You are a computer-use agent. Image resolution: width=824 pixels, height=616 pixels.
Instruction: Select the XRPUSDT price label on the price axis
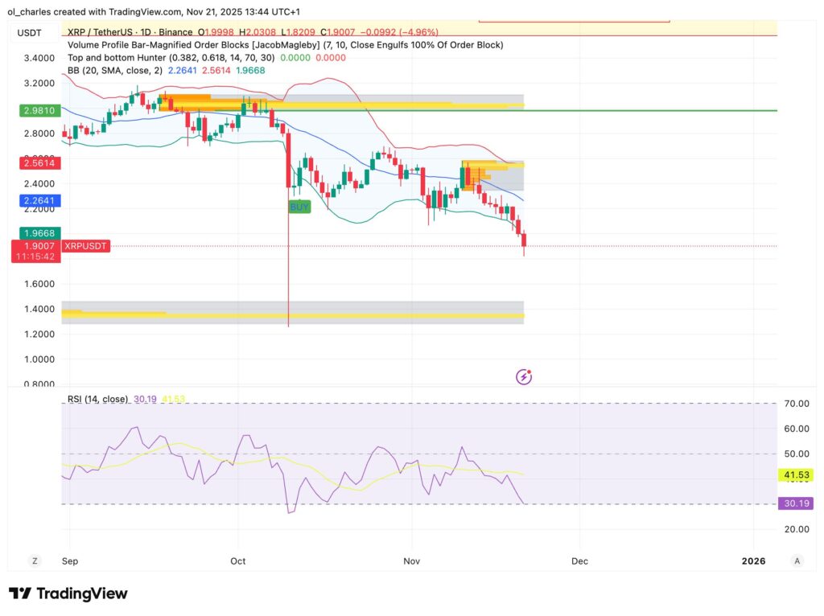tap(84, 246)
